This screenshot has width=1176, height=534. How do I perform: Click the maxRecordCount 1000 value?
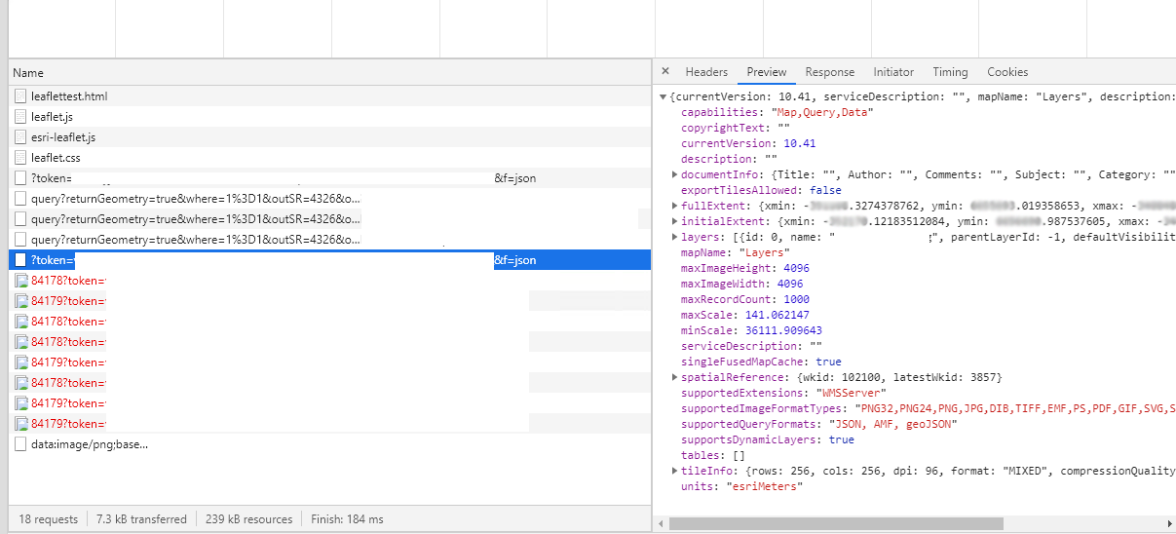[796, 299]
